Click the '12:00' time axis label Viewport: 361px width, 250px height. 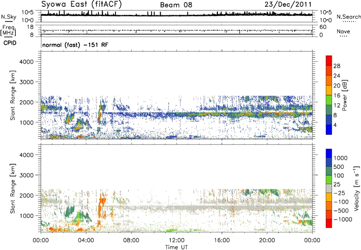176,241
